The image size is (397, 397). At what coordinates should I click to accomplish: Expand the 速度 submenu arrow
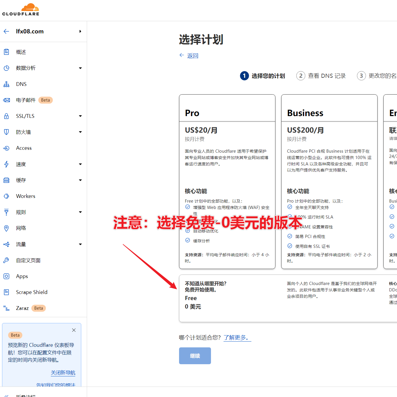click(80, 164)
